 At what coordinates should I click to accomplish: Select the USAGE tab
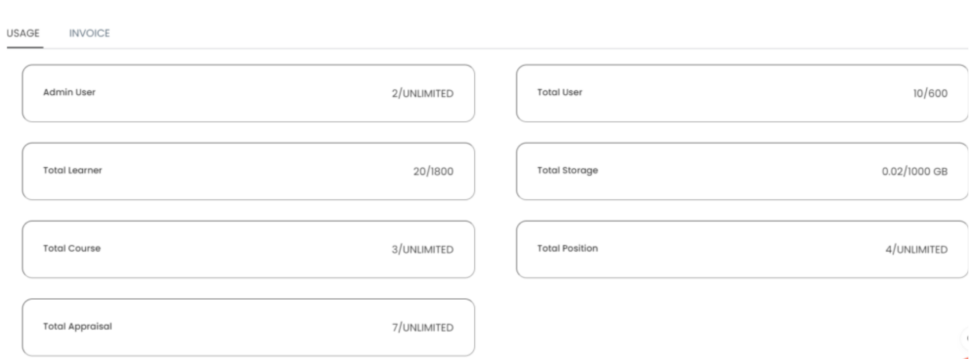point(23,33)
